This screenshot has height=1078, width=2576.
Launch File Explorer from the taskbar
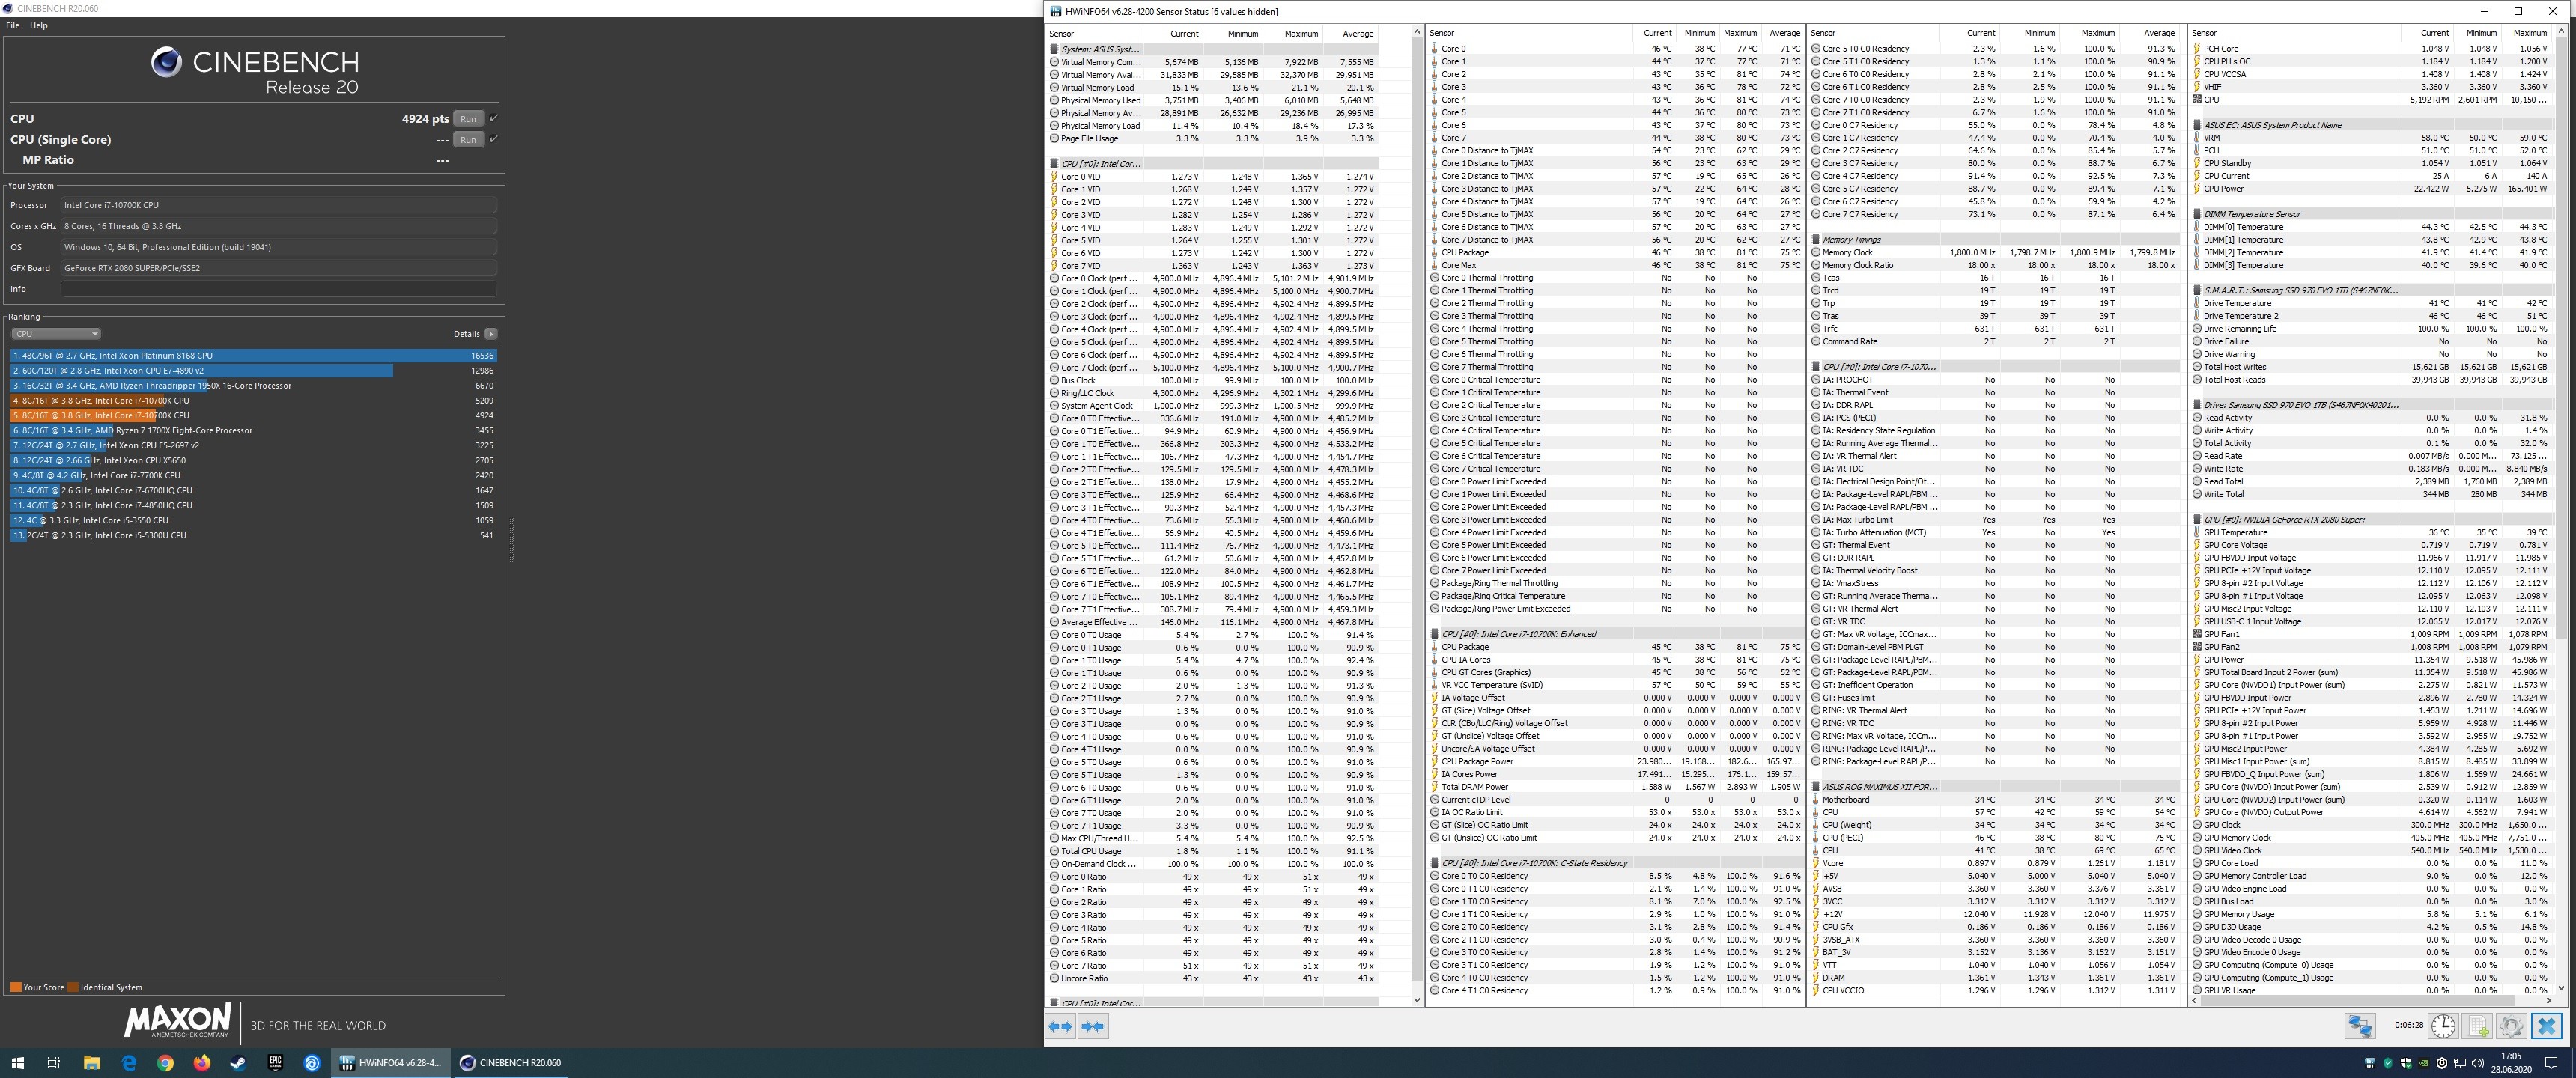[91, 1062]
